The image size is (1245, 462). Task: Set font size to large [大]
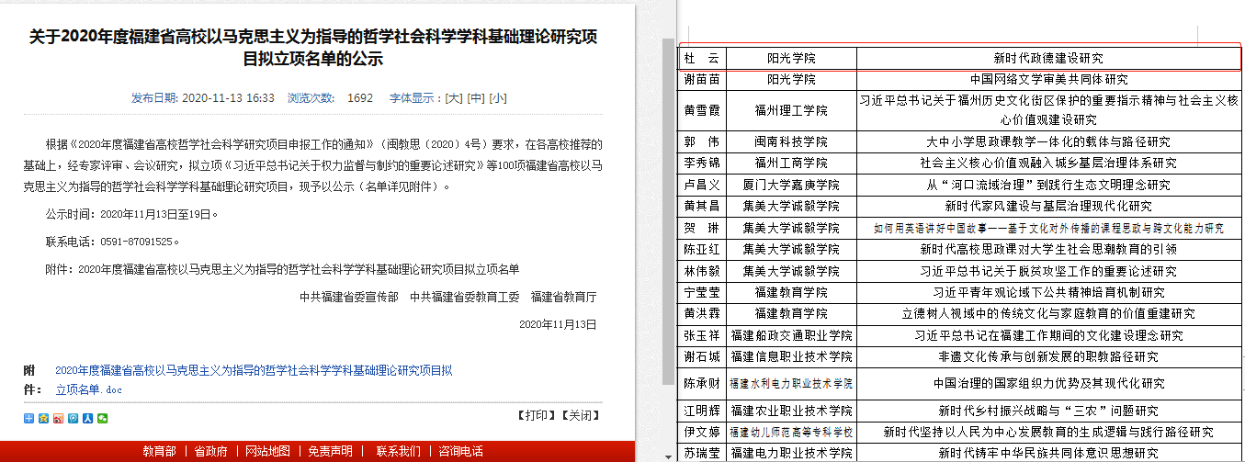pos(453,98)
